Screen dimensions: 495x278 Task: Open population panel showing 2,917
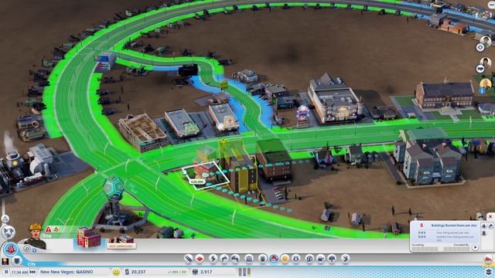202,272
